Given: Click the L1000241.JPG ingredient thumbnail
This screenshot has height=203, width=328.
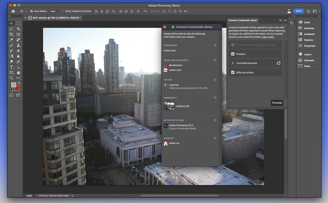Looking at the screenshot, I should point(169,106).
